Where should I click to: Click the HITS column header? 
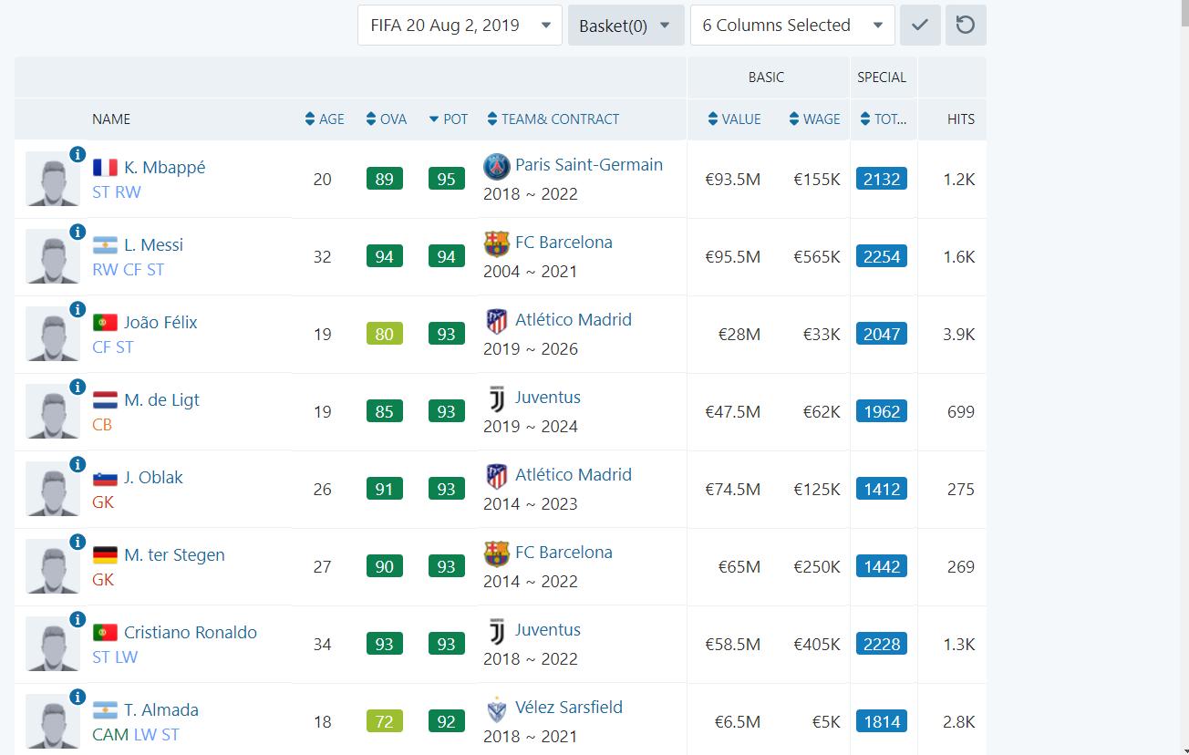point(961,119)
